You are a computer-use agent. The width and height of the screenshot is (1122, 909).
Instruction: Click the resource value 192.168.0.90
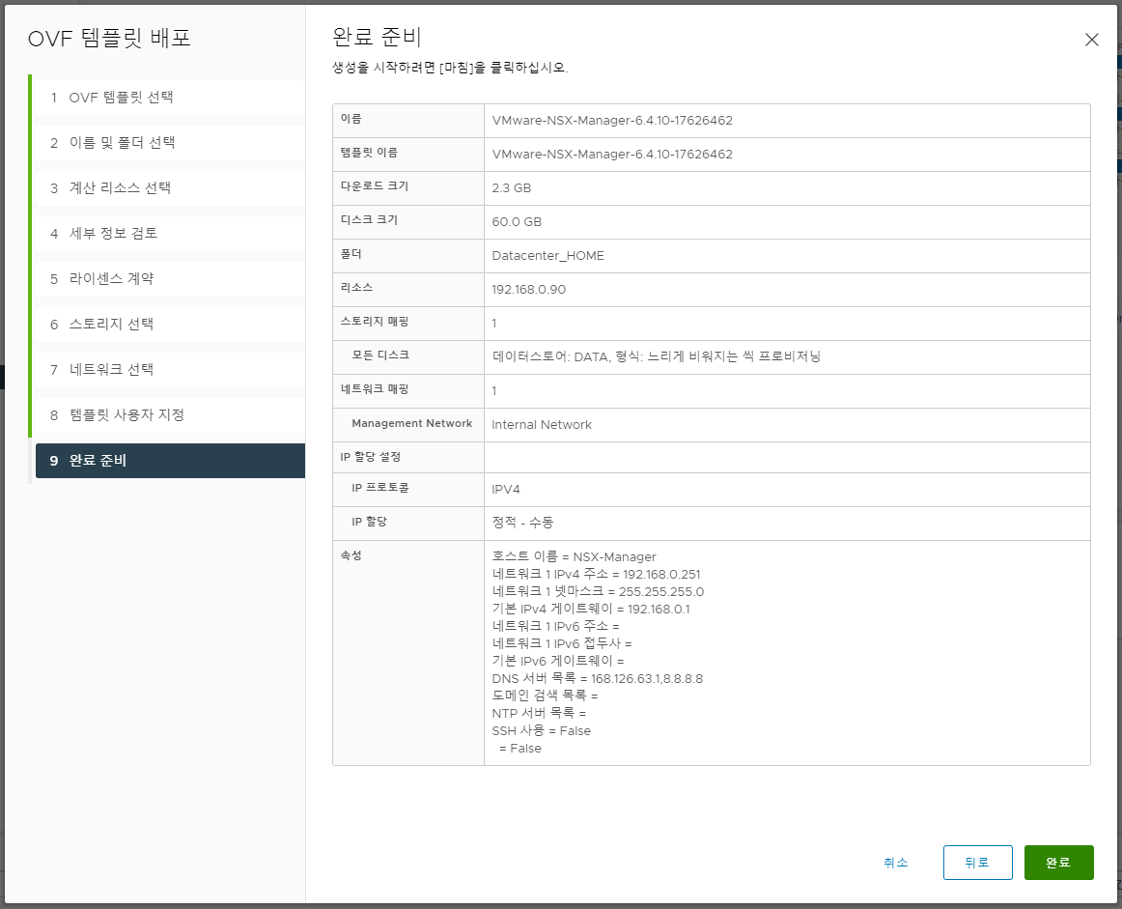point(529,289)
